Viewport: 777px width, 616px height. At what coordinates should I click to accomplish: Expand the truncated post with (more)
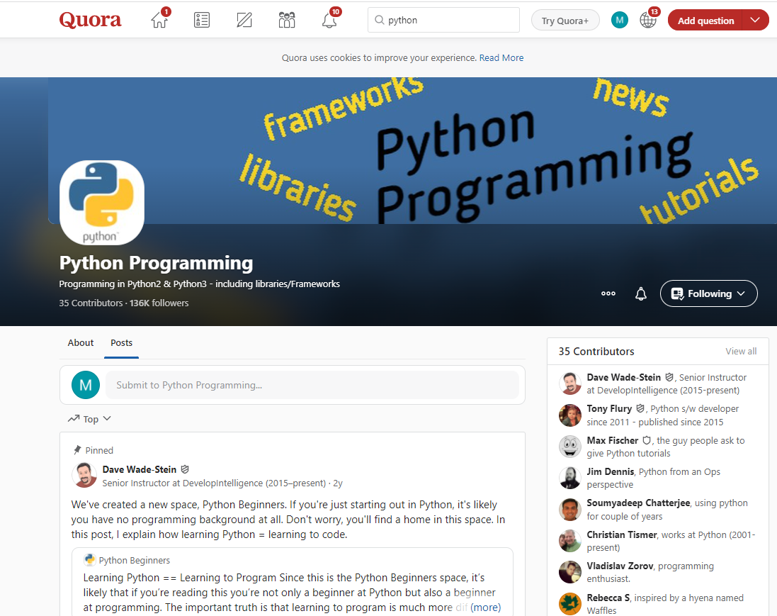pyautogui.click(x=485, y=607)
